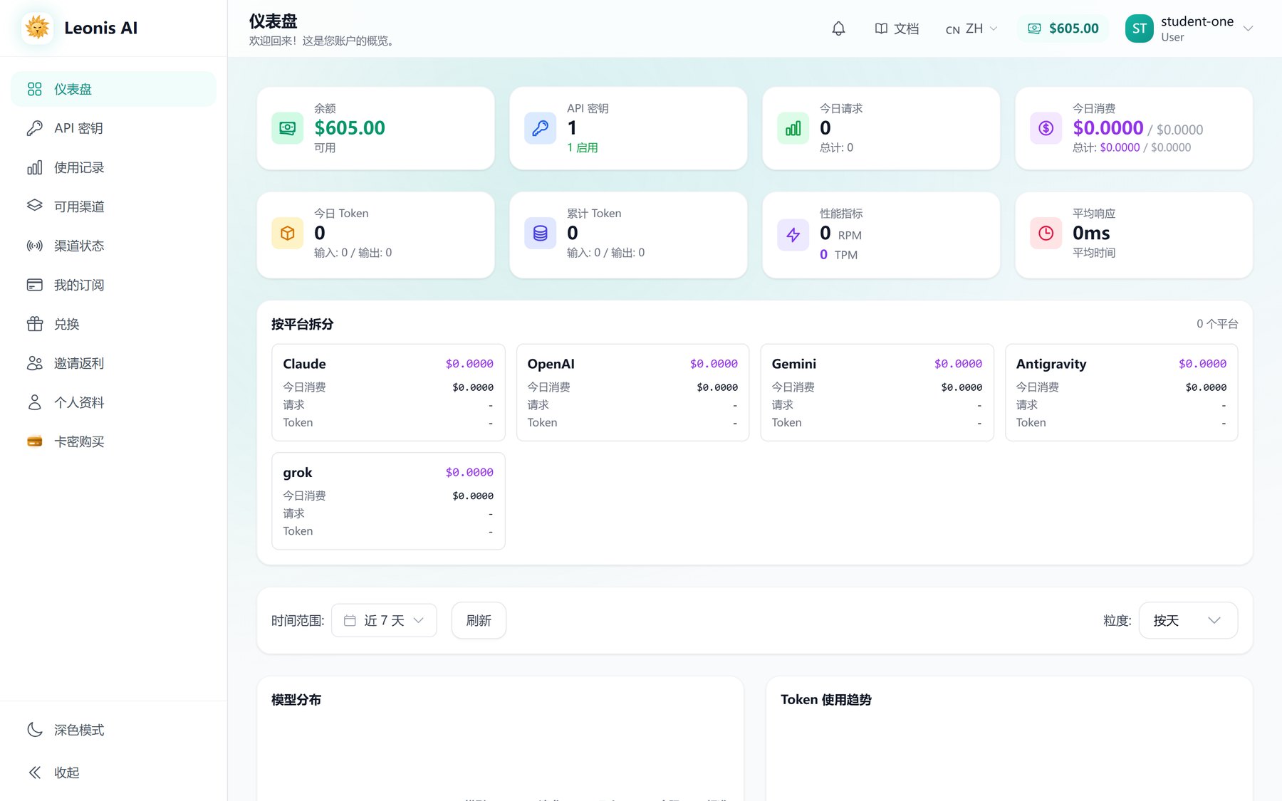Click the 累计 Token database icon
1282x801 pixels.
[540, 234]
